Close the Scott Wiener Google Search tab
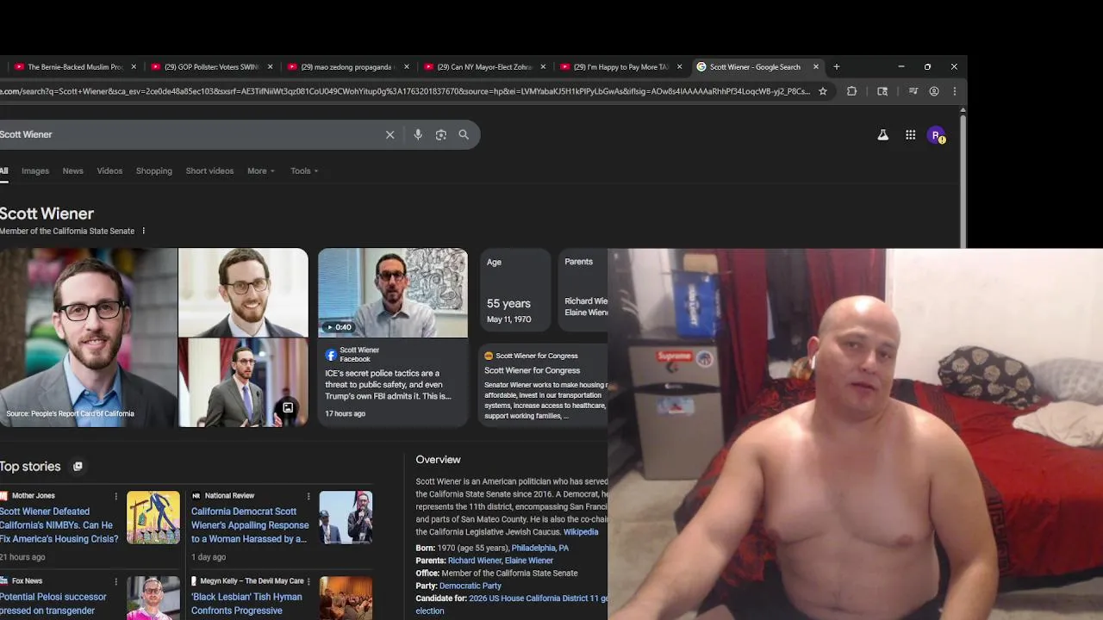This screenshot has height=620, width=1103. [816, 66]
